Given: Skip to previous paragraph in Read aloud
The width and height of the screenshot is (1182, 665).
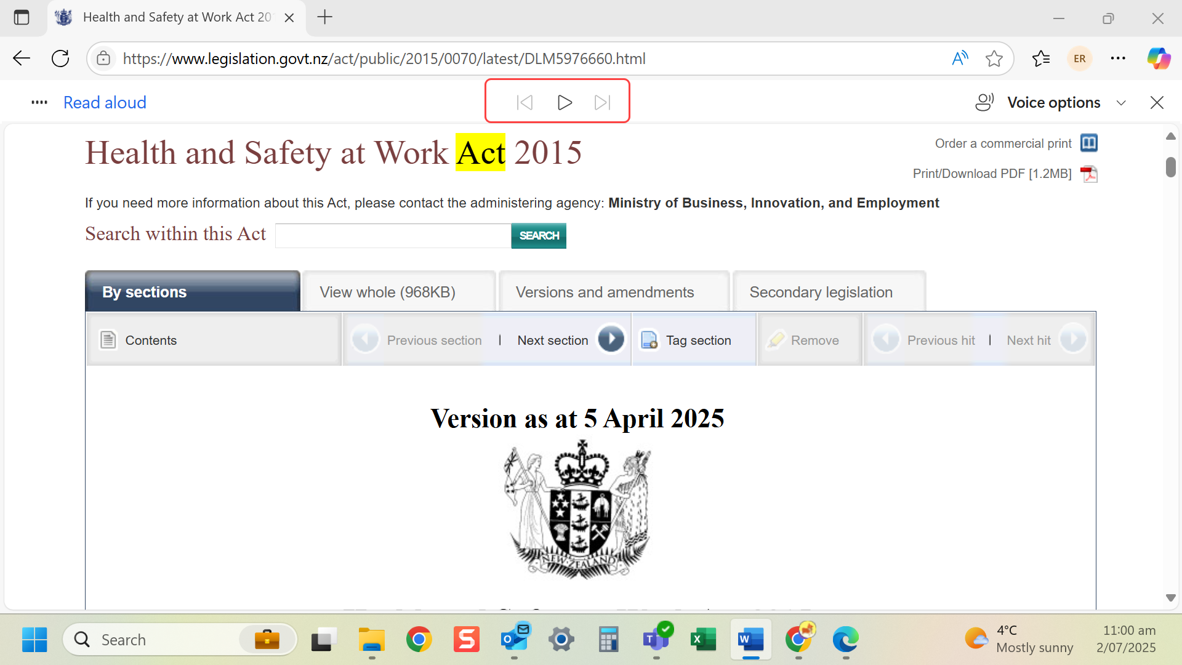Looking at the screenshot, I should [x=525, y=102].
